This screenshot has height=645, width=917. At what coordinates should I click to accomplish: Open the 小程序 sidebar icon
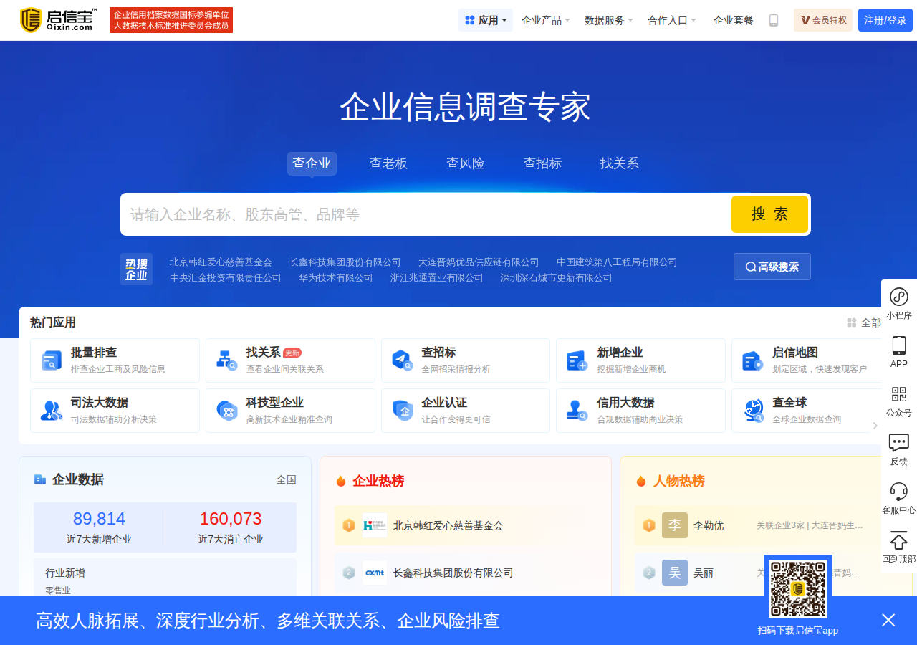pos(899,297)
